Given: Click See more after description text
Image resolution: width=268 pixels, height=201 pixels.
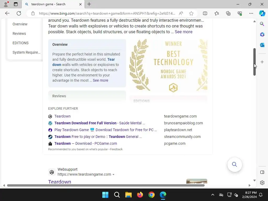Looking at the screenshot, I should [x=183, y=32].
